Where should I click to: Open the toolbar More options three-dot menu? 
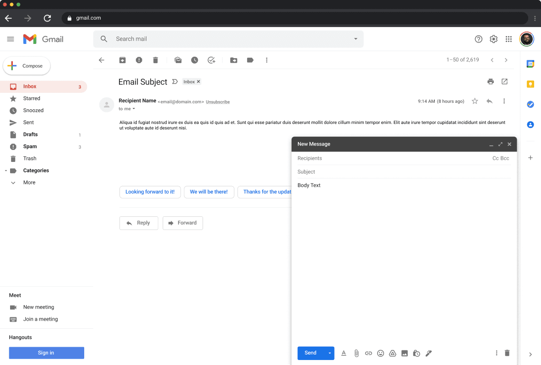(267, 60)
